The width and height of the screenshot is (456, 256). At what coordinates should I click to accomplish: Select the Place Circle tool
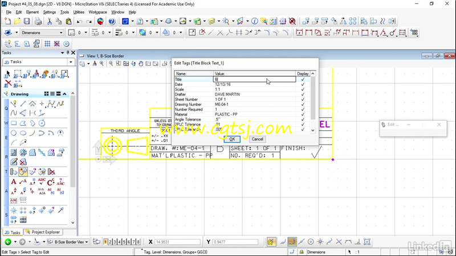tap(14, 133)
